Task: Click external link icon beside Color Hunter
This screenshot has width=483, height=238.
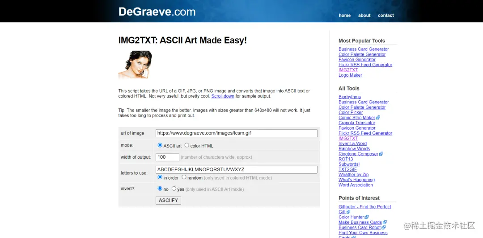Action: coord(367,217)
